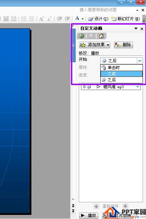Open the 开始 start combo box
This screenshot has width=146, height=219.
121,61
